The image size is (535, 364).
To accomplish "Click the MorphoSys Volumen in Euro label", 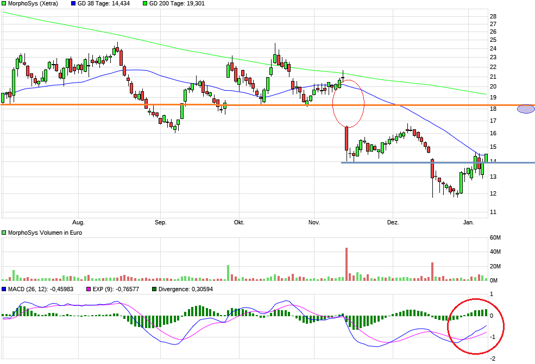I will point(45,233).
